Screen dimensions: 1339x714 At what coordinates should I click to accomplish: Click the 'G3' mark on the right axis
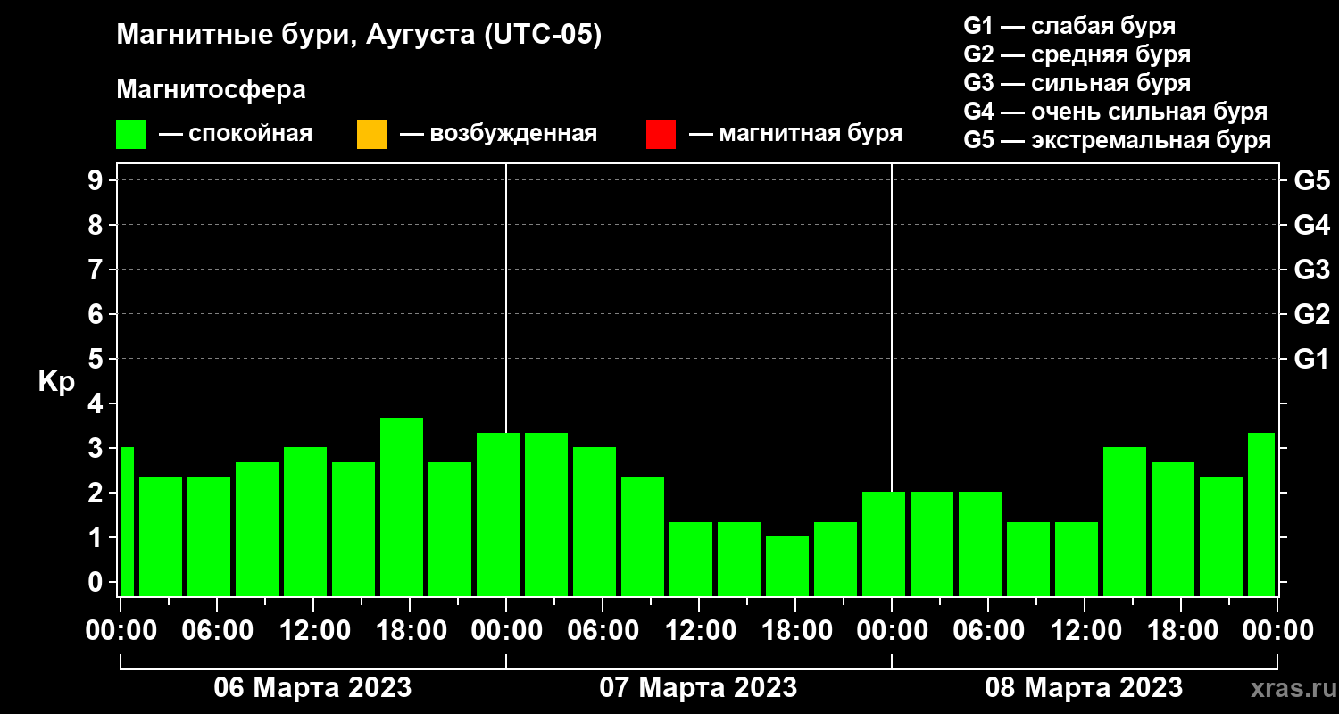(1311, 270)
